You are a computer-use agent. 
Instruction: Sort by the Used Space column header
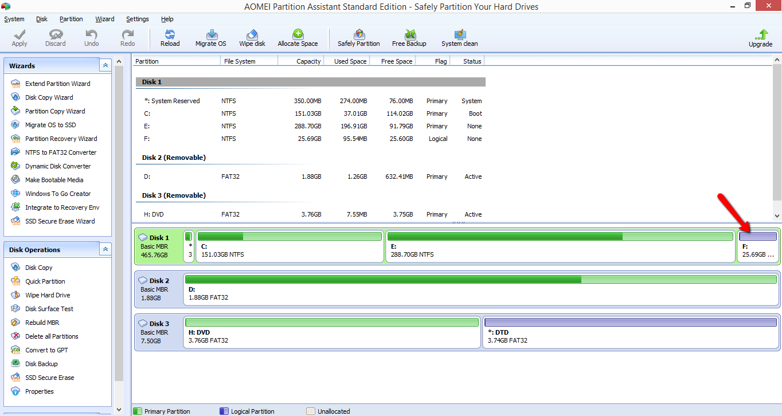pos(346,61)
